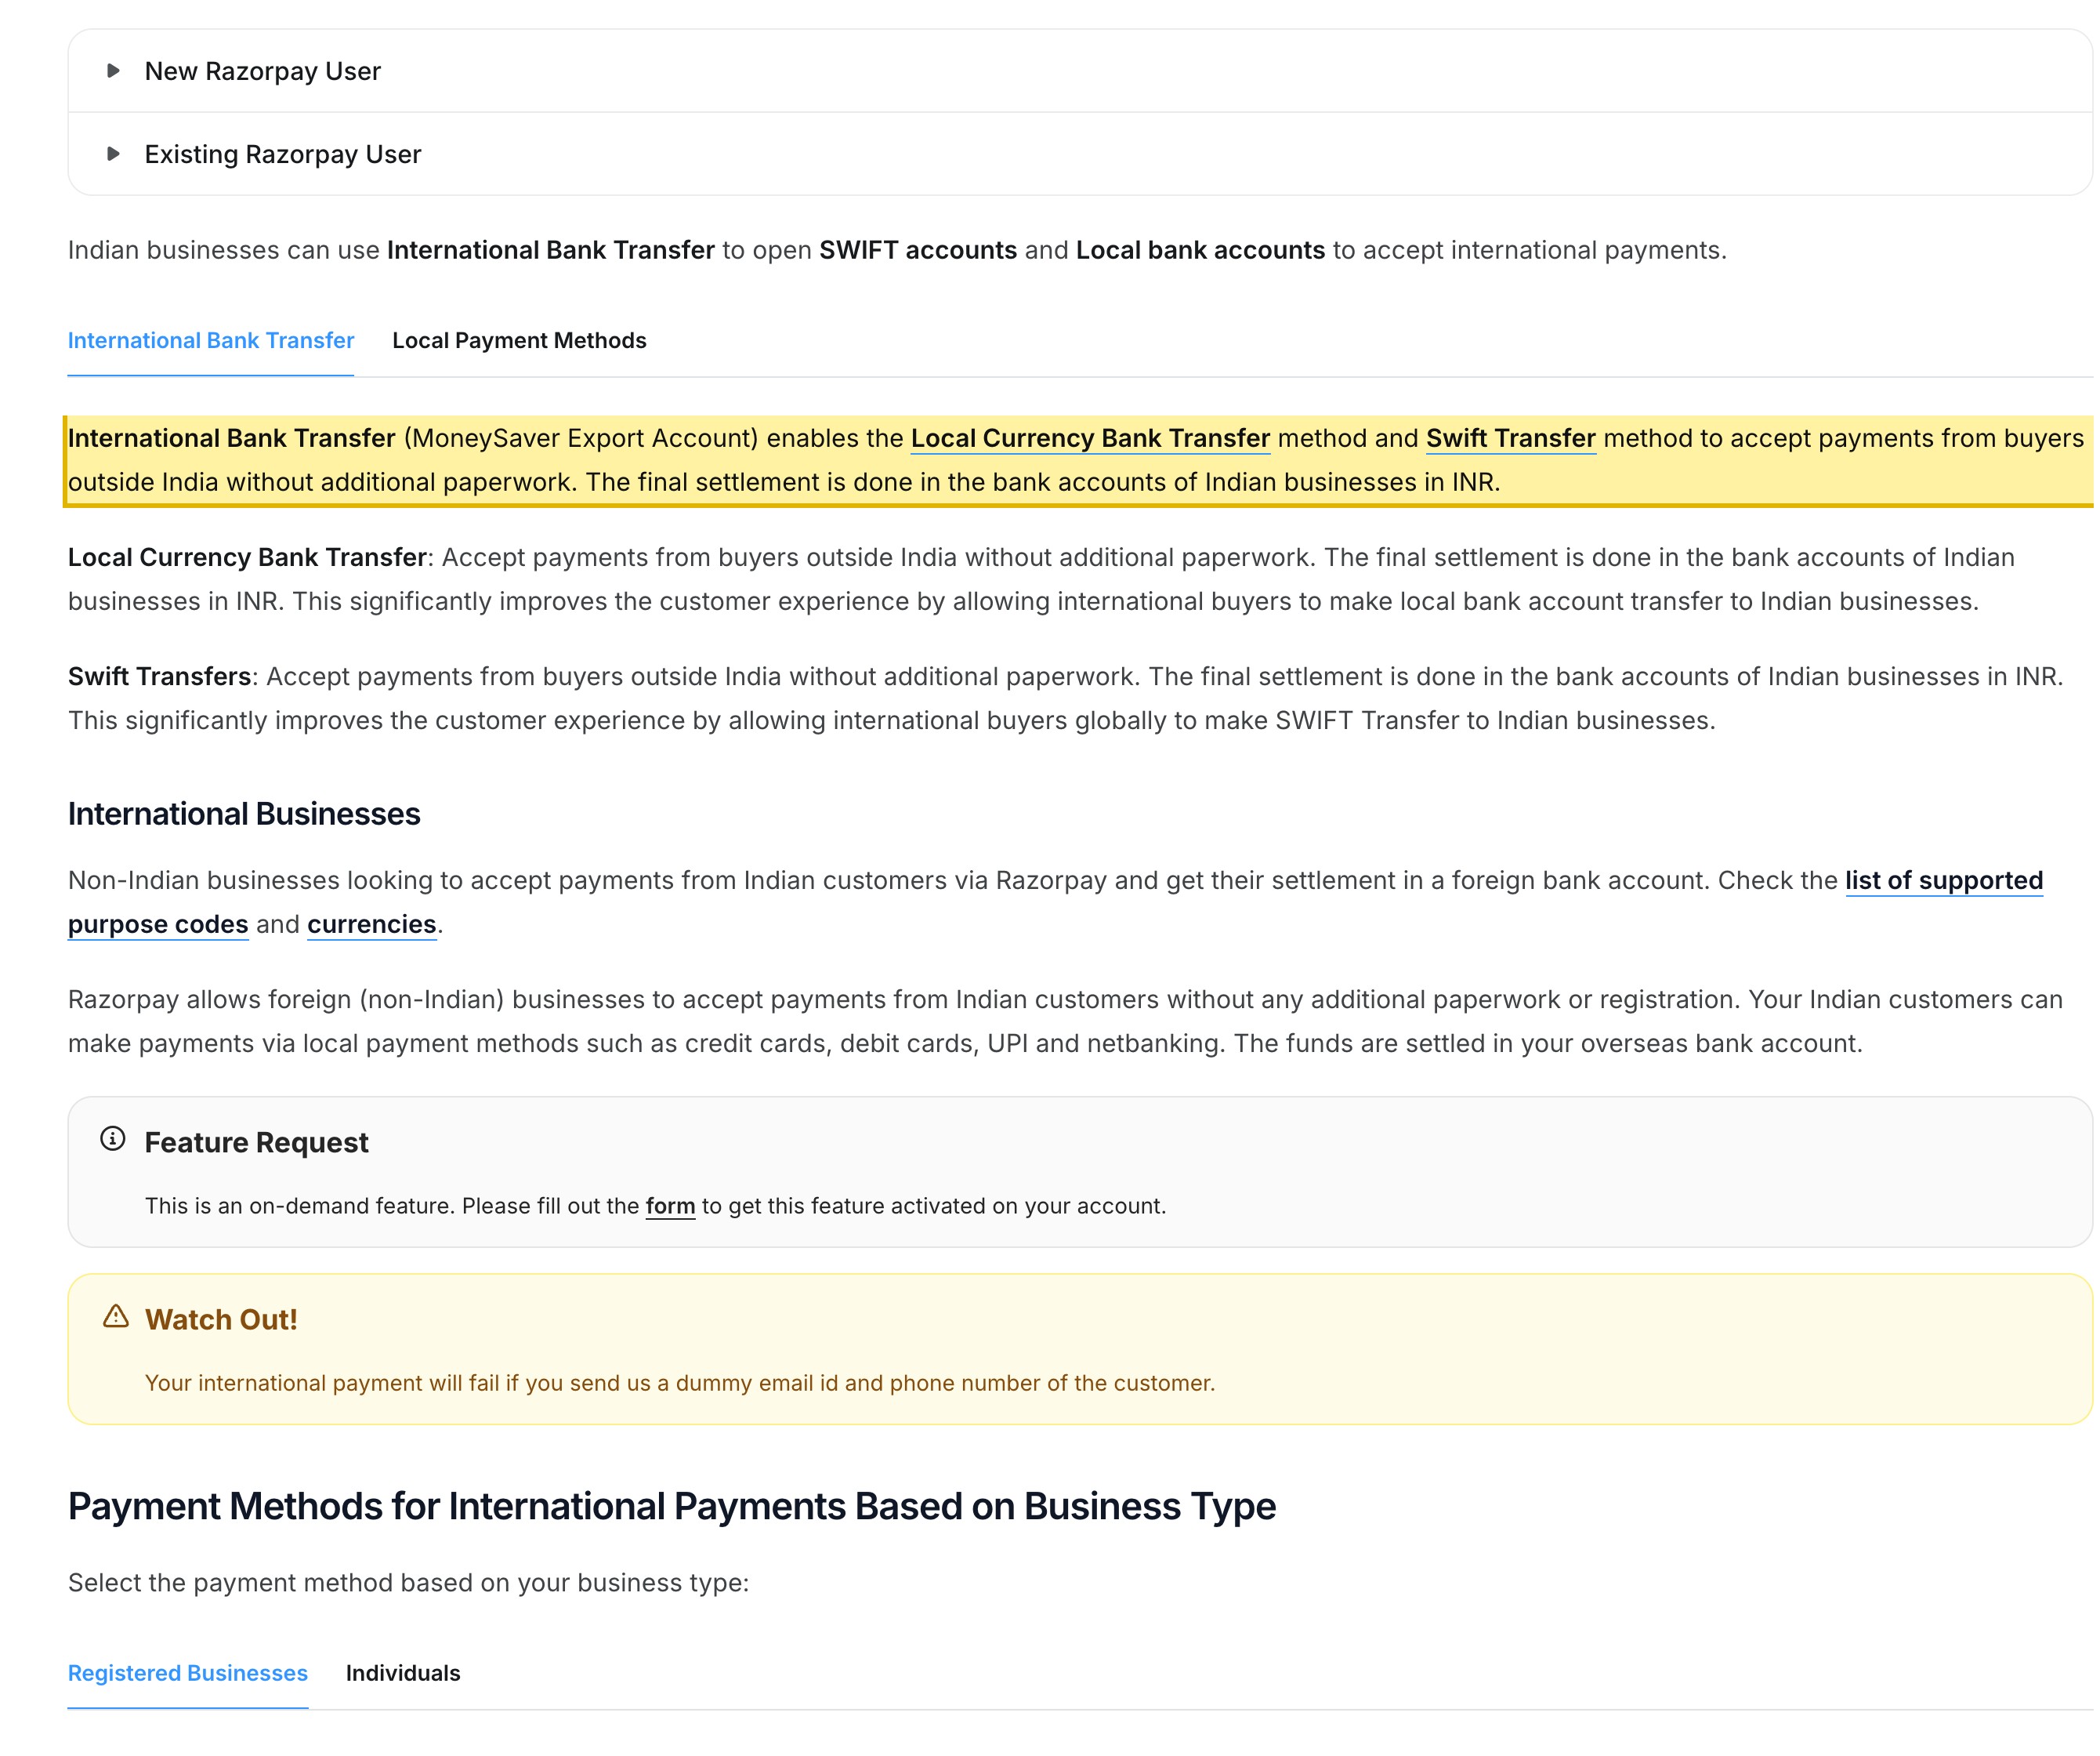Click 'Select the payment method based on your business type:'
The image size is (2100, 1756).
pos(408,1583)
